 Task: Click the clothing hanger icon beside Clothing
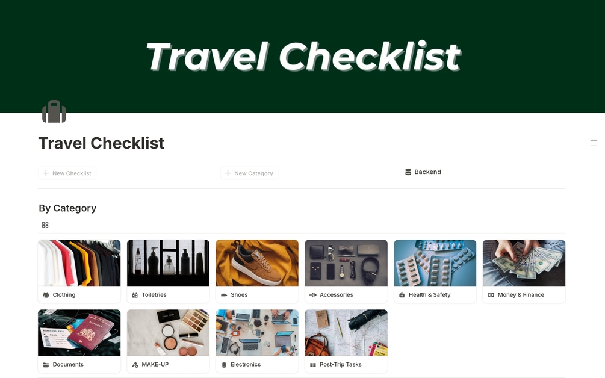(x=46, y=295)
